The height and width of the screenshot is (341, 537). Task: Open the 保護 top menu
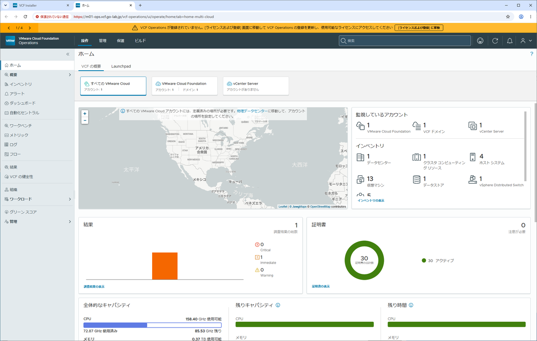[120, 41]
